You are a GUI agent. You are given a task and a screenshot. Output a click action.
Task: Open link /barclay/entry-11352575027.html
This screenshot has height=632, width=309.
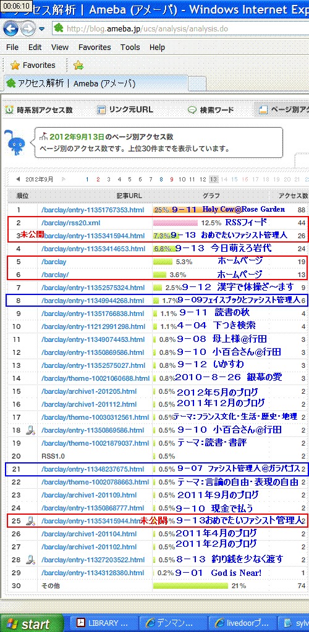click(x=93, y=365)
